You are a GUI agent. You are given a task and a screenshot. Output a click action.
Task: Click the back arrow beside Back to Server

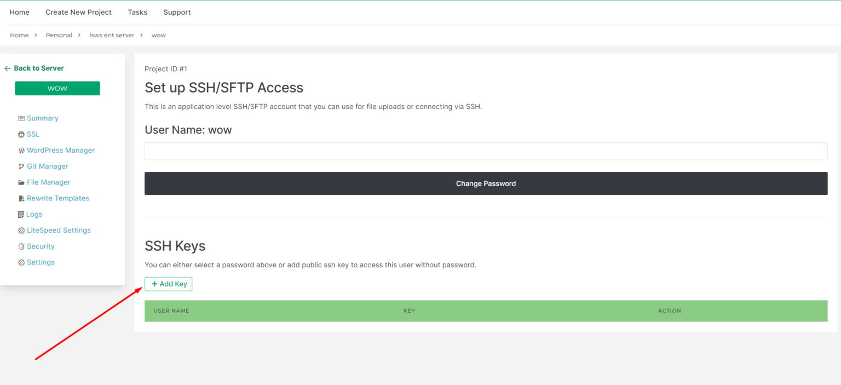(x=7, y=68)
